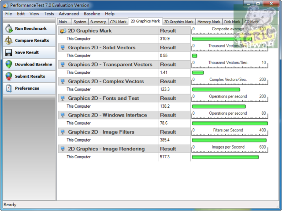Viewport: 282px width, 211px height.
Task: Click the Solid Vectors green result bar
Action: click(x=195, y=56)
